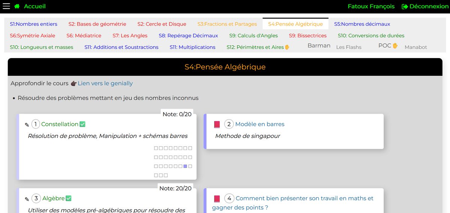
Task: Open S10: Longueurs et masses tab
Action: click(x=42, y=47)
